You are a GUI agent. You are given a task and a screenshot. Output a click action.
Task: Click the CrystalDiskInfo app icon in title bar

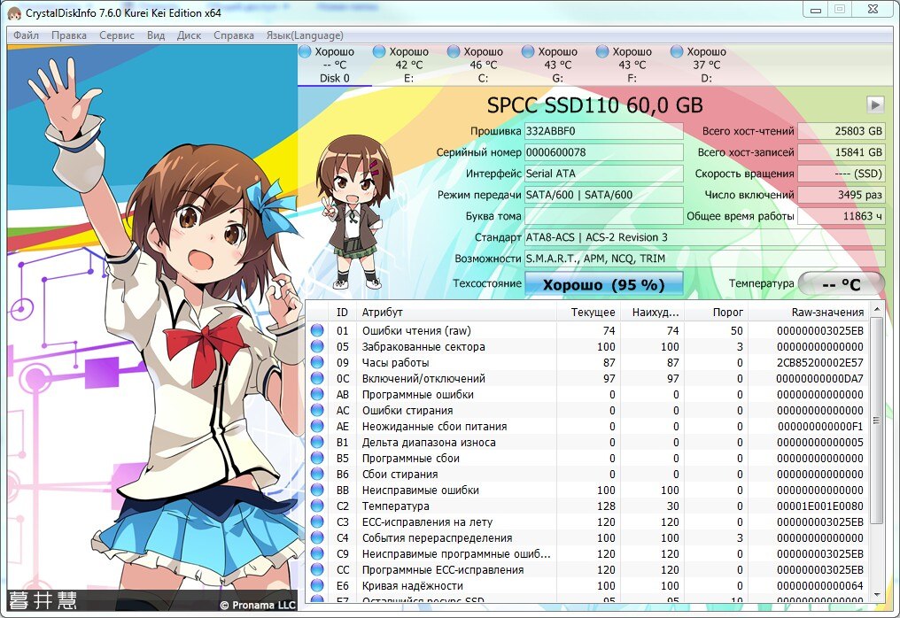(x=15, y=12)
